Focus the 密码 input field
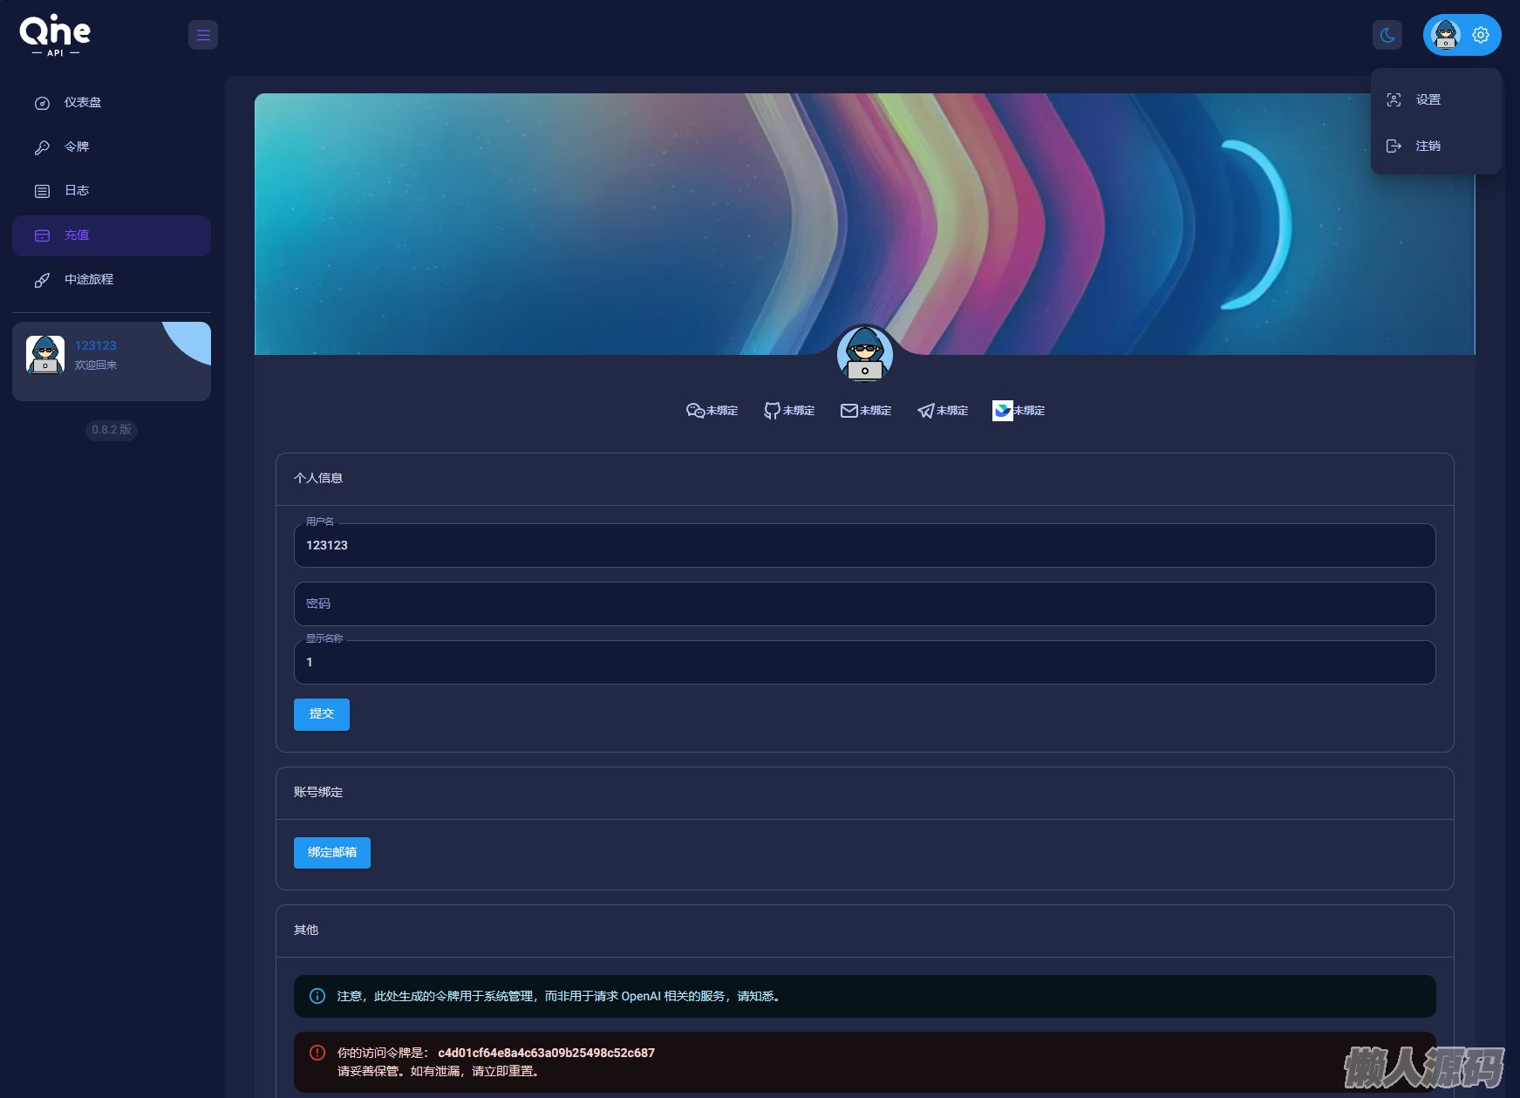The height and width of the screenshot is (1098, 1520). tap(865, 604)
